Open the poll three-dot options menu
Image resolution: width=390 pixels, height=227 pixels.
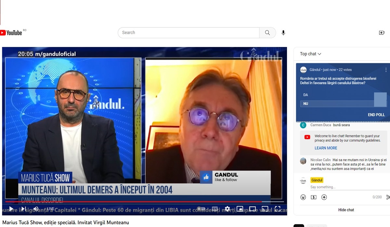(386, 70)
